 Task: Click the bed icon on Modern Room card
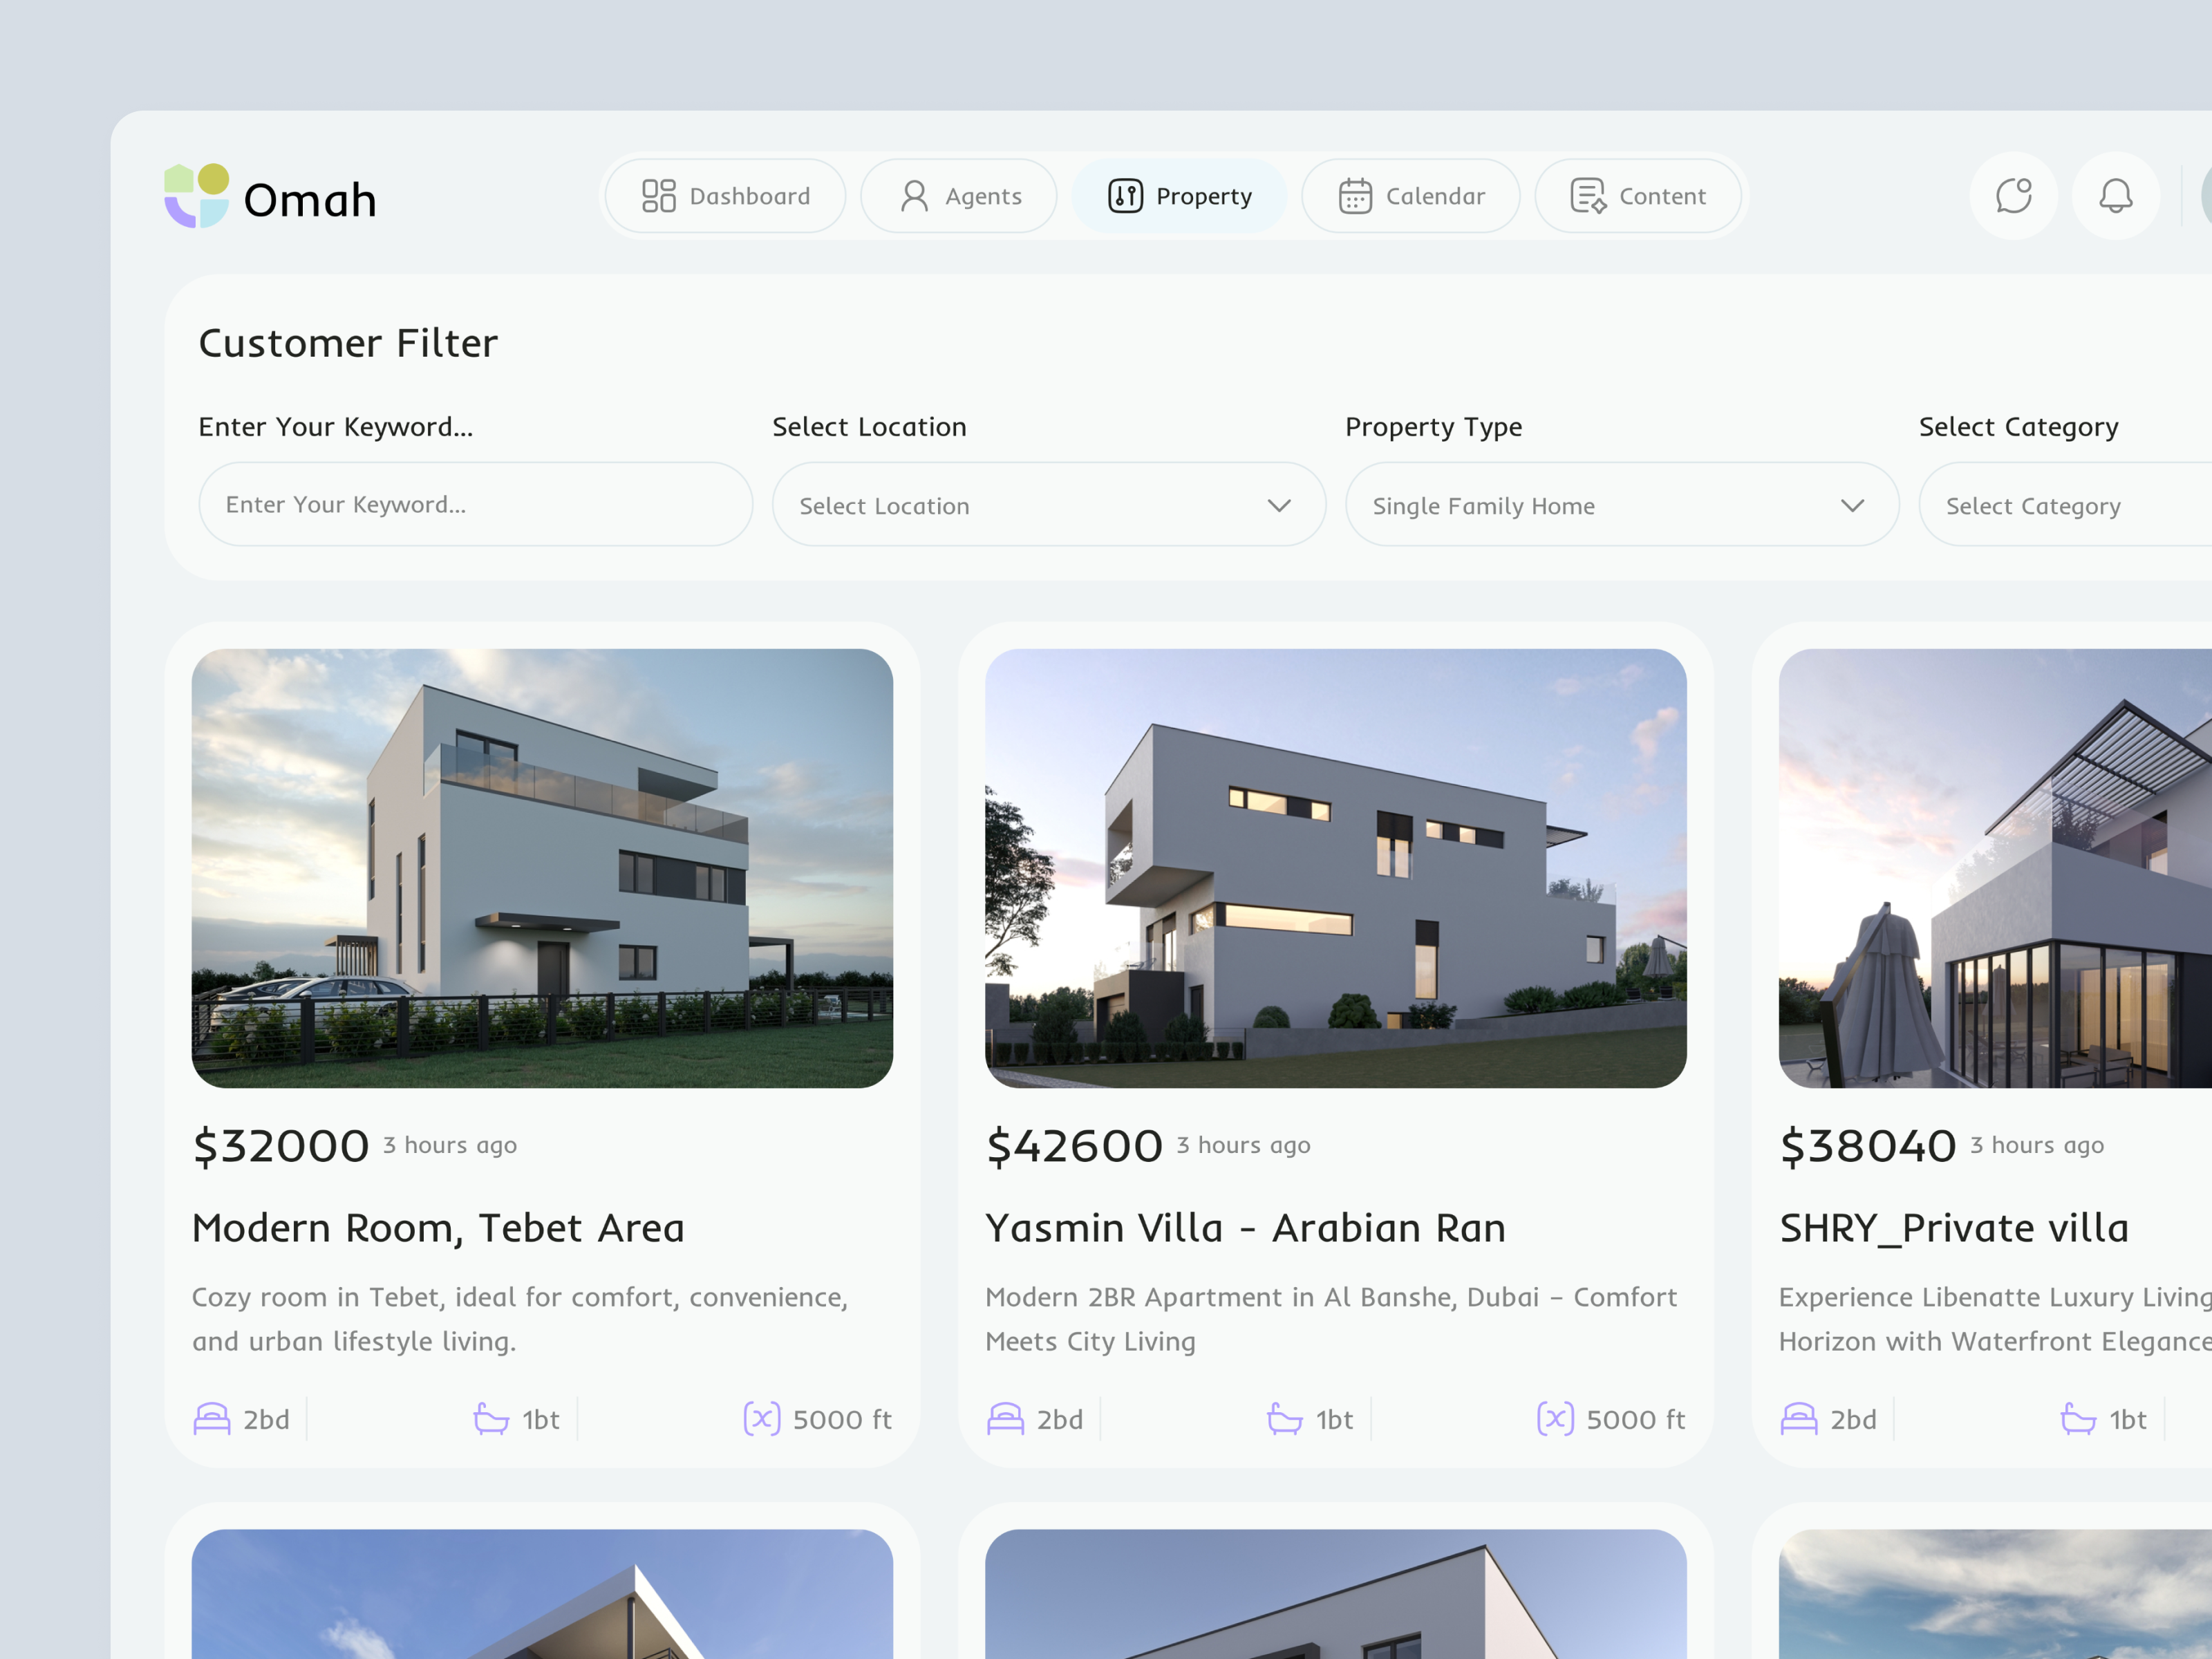(x=212, y=1418)
